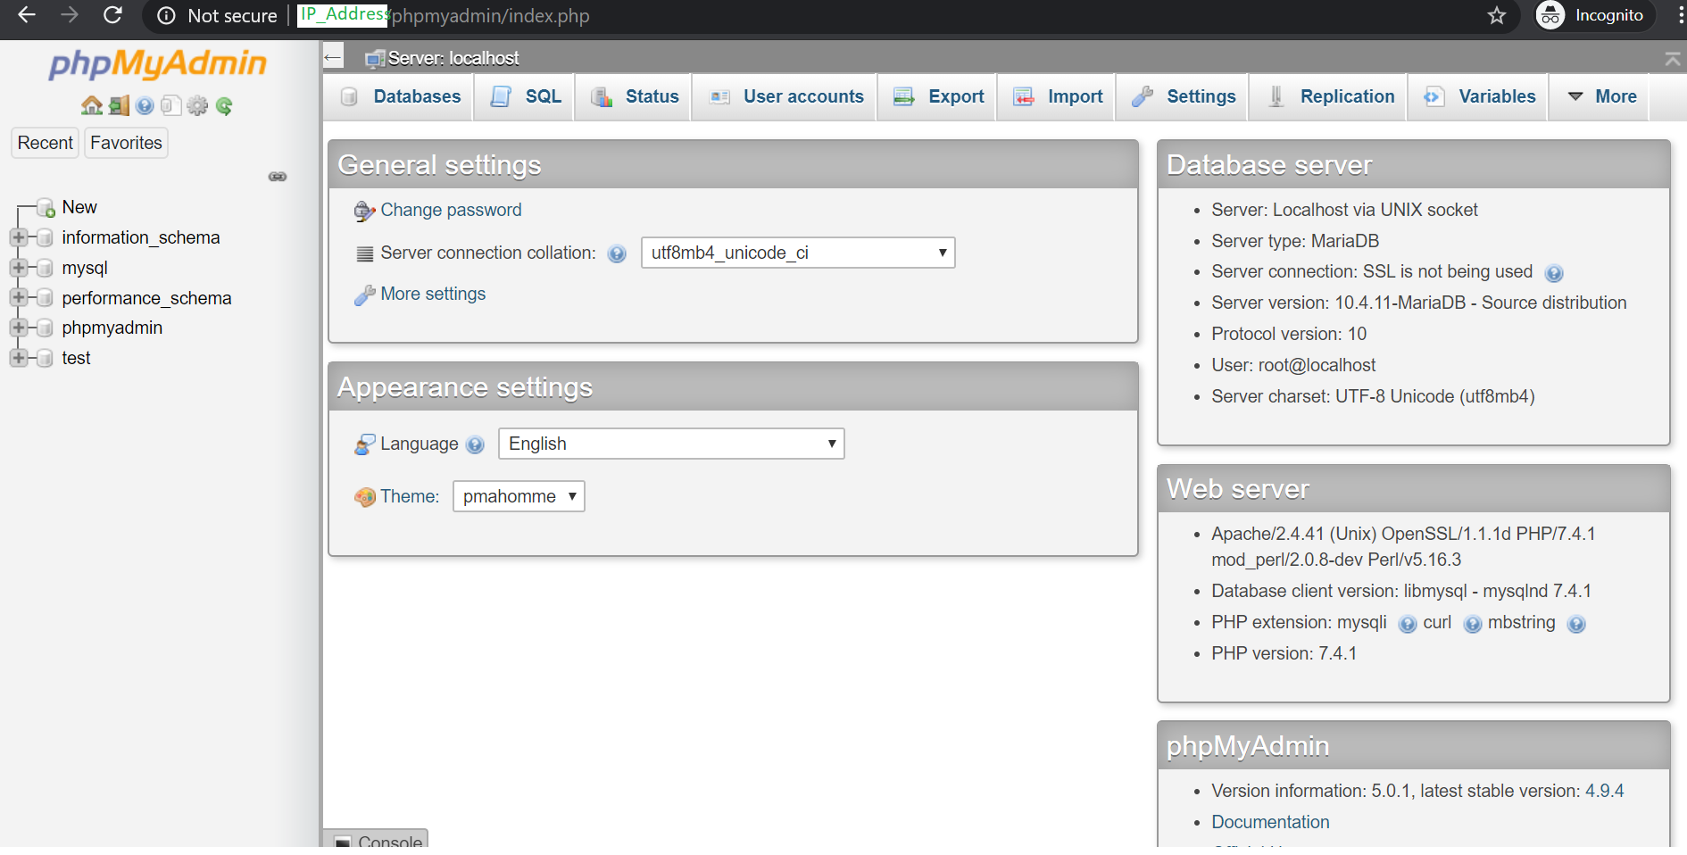Click the help icon next to SSL is not being used

[1554, 274]
